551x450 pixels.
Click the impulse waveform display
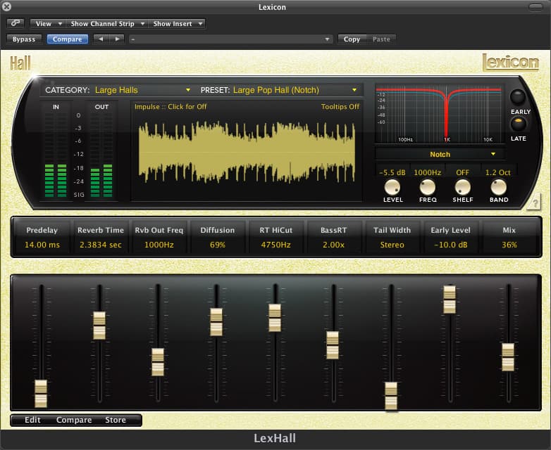coord(247,152)
